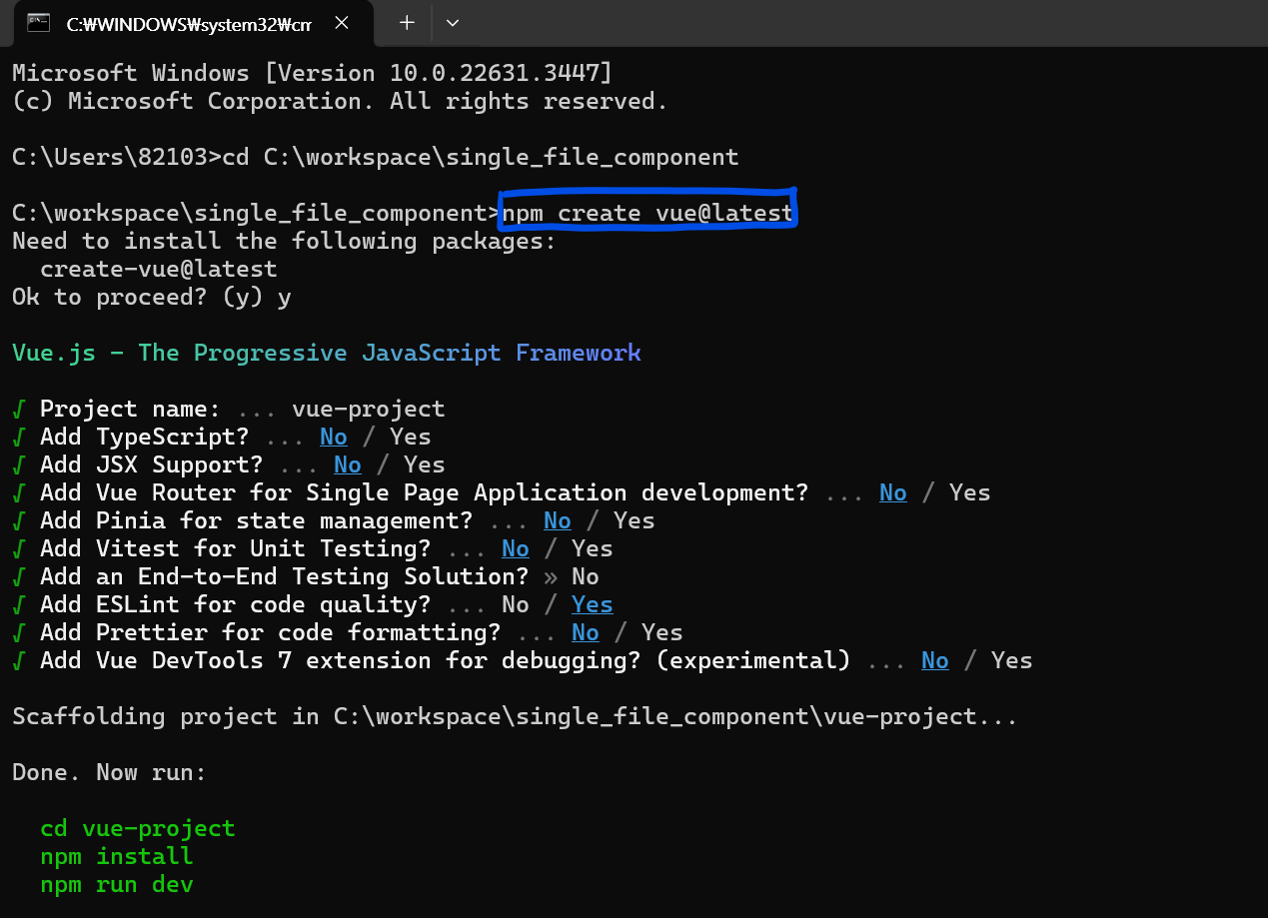Click the green 'npm run dev' command
The image size is (1268, 918).
(x=117, y=884)
